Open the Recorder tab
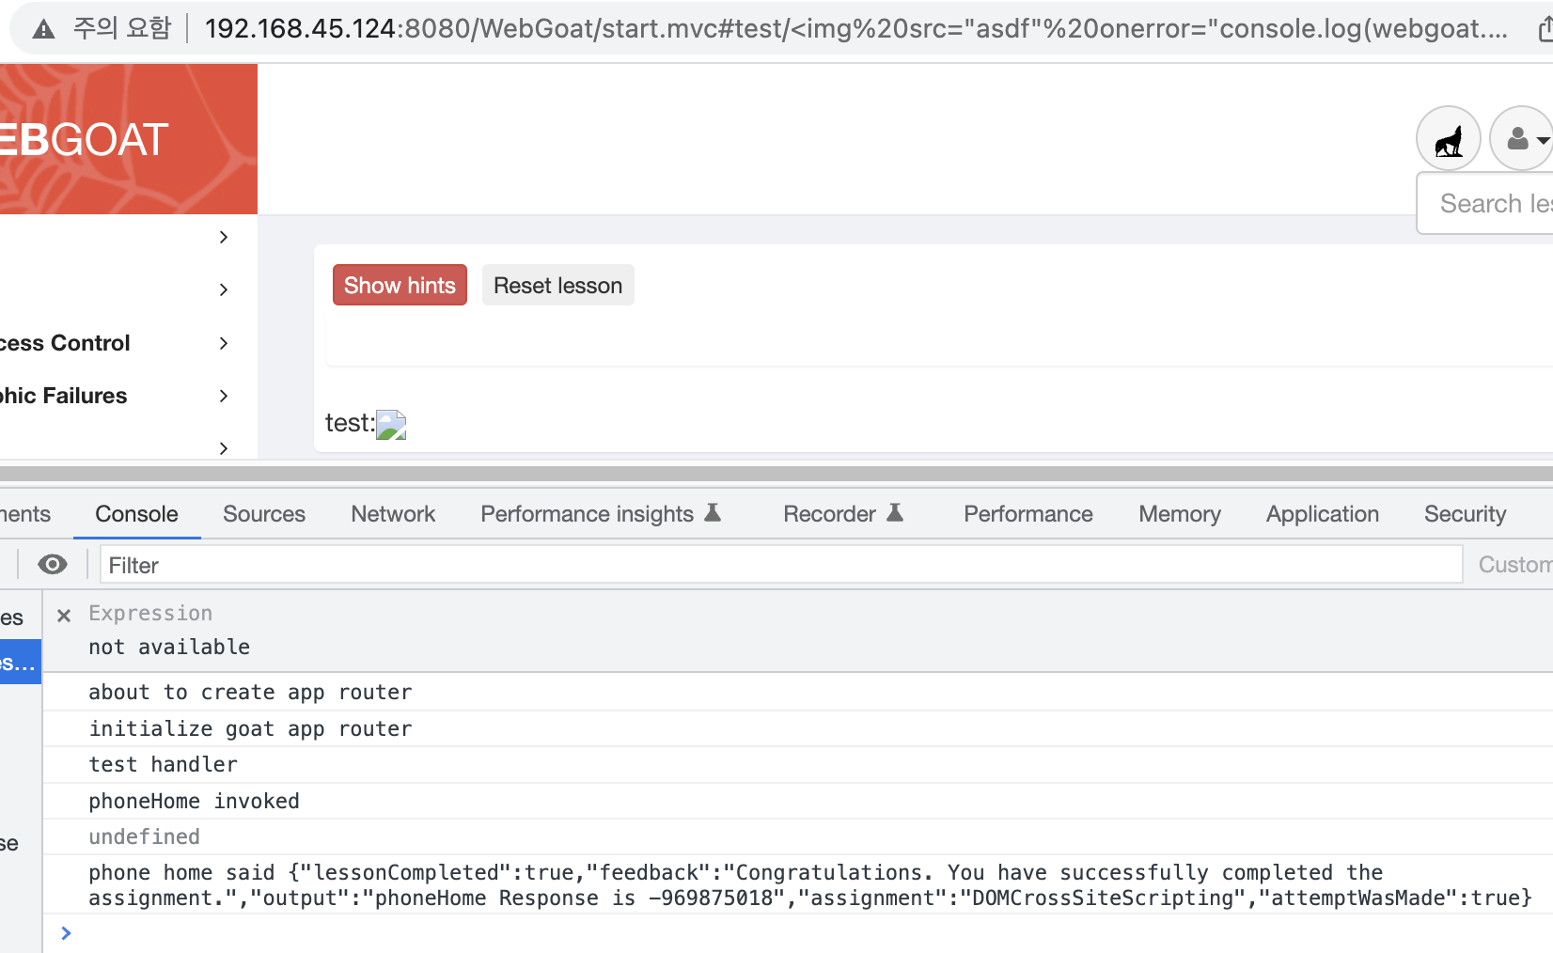This screenshot has width=1553, height=953. tap(843, 514)
